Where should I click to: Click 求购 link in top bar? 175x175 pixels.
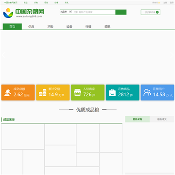click(36, 2)
